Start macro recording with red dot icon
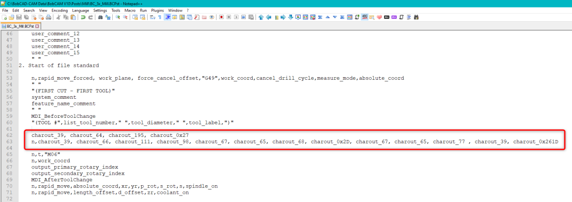Image resolution: width=572 pixels, height=202 pixels. 221,17
